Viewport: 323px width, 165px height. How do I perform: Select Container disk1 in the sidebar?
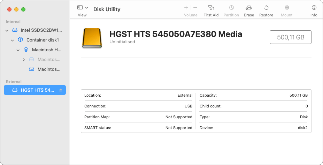(43, 40)
